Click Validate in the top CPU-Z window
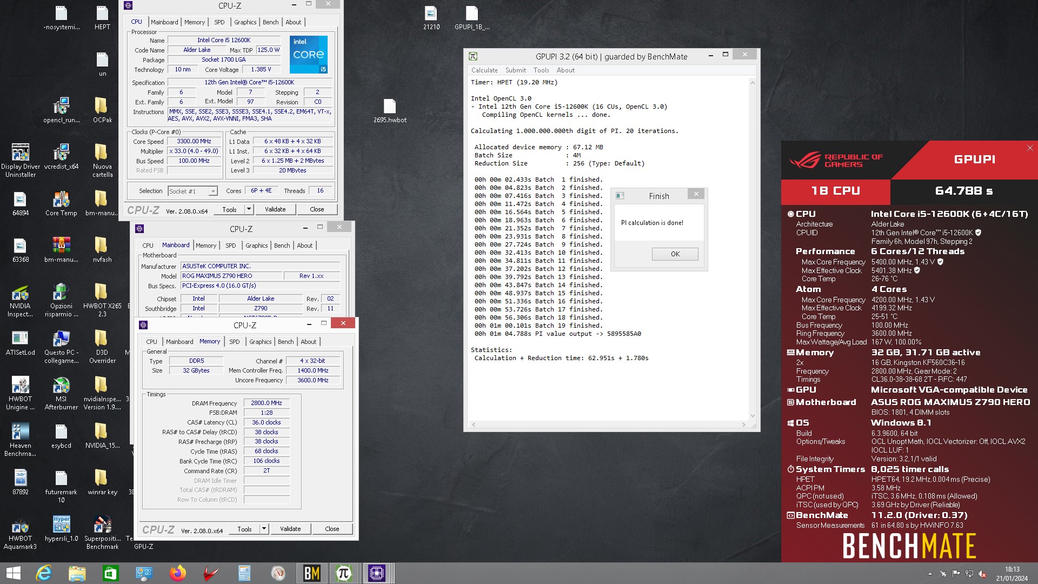The height and width of the screenshot is (584, 1038). [275, 209]
